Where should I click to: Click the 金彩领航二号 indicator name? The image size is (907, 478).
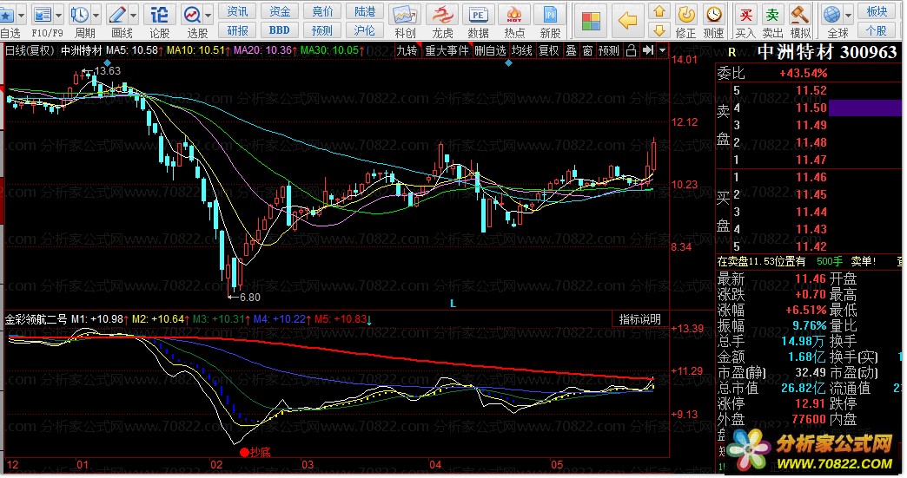(x=36, y=318)
